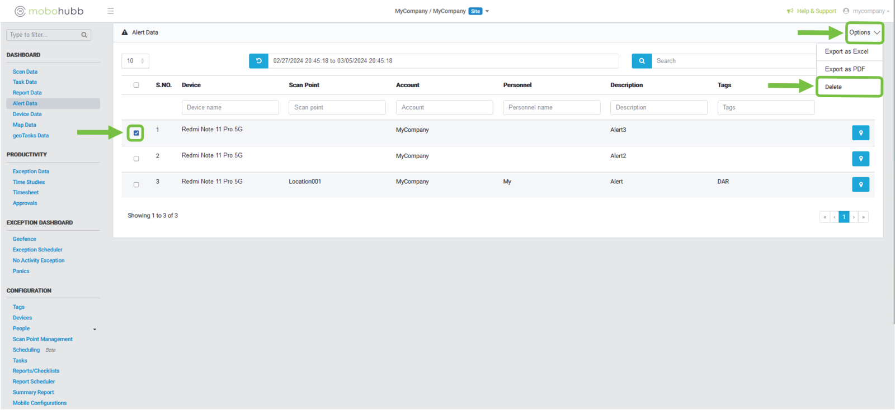The width and height of the screenshot is (895, 410).
Task: Click the Device name filter field
Action: (x=230, y=107)
